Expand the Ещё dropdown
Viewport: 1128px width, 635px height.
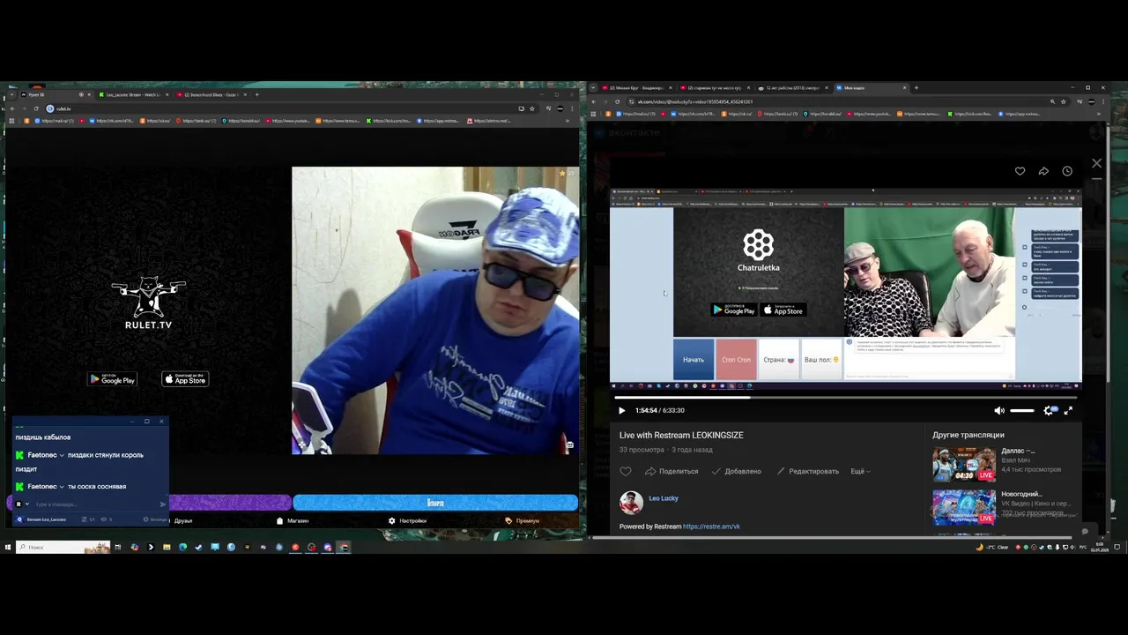click(860, 471)
